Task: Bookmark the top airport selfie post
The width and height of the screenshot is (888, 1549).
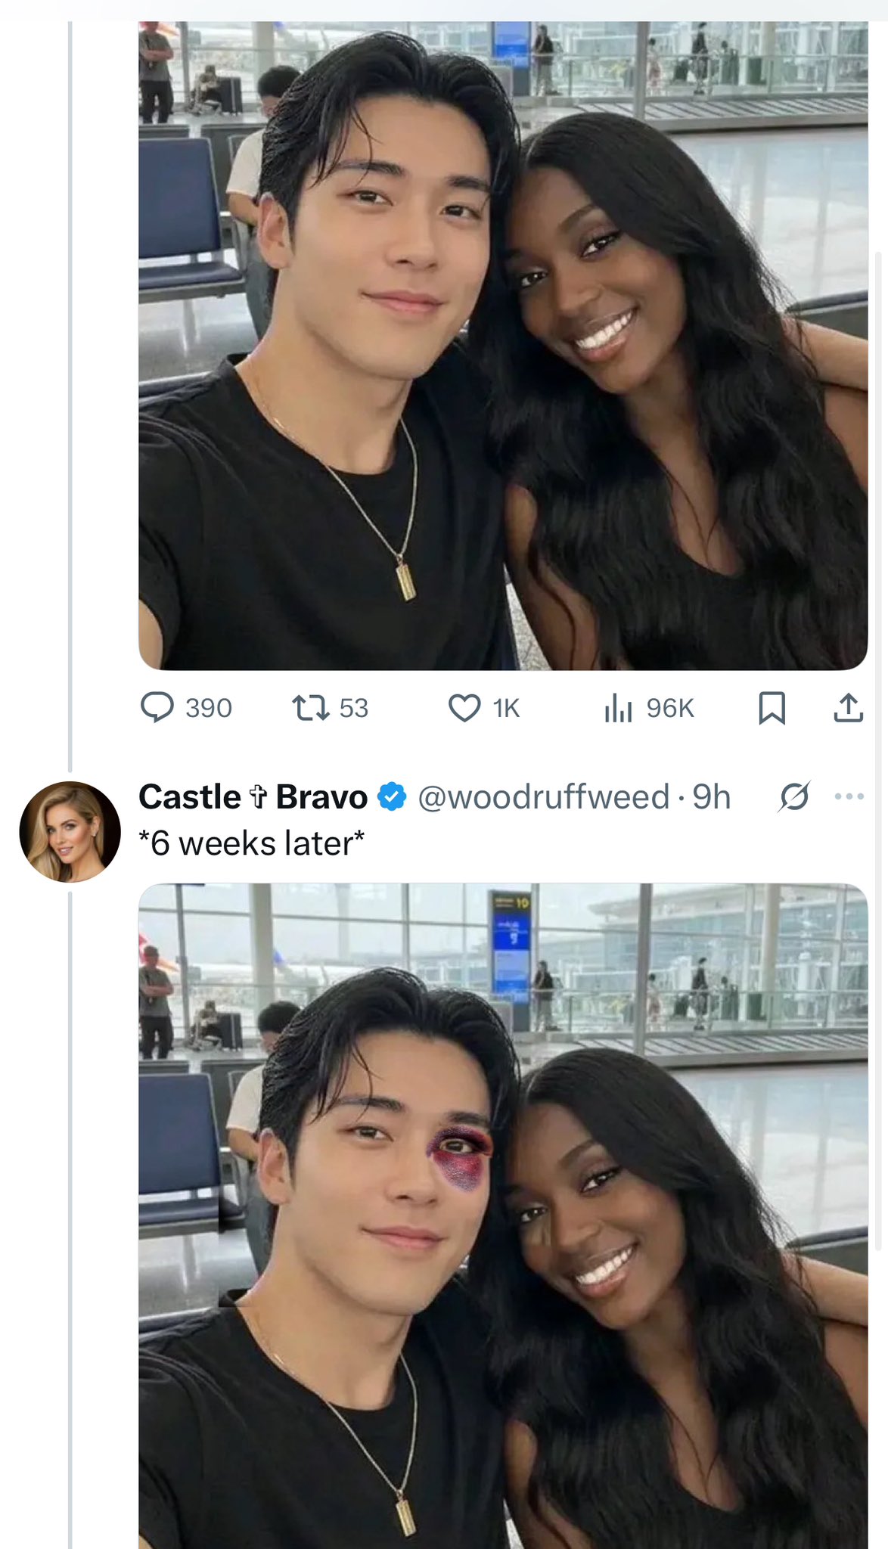Action: pos(772,708)
